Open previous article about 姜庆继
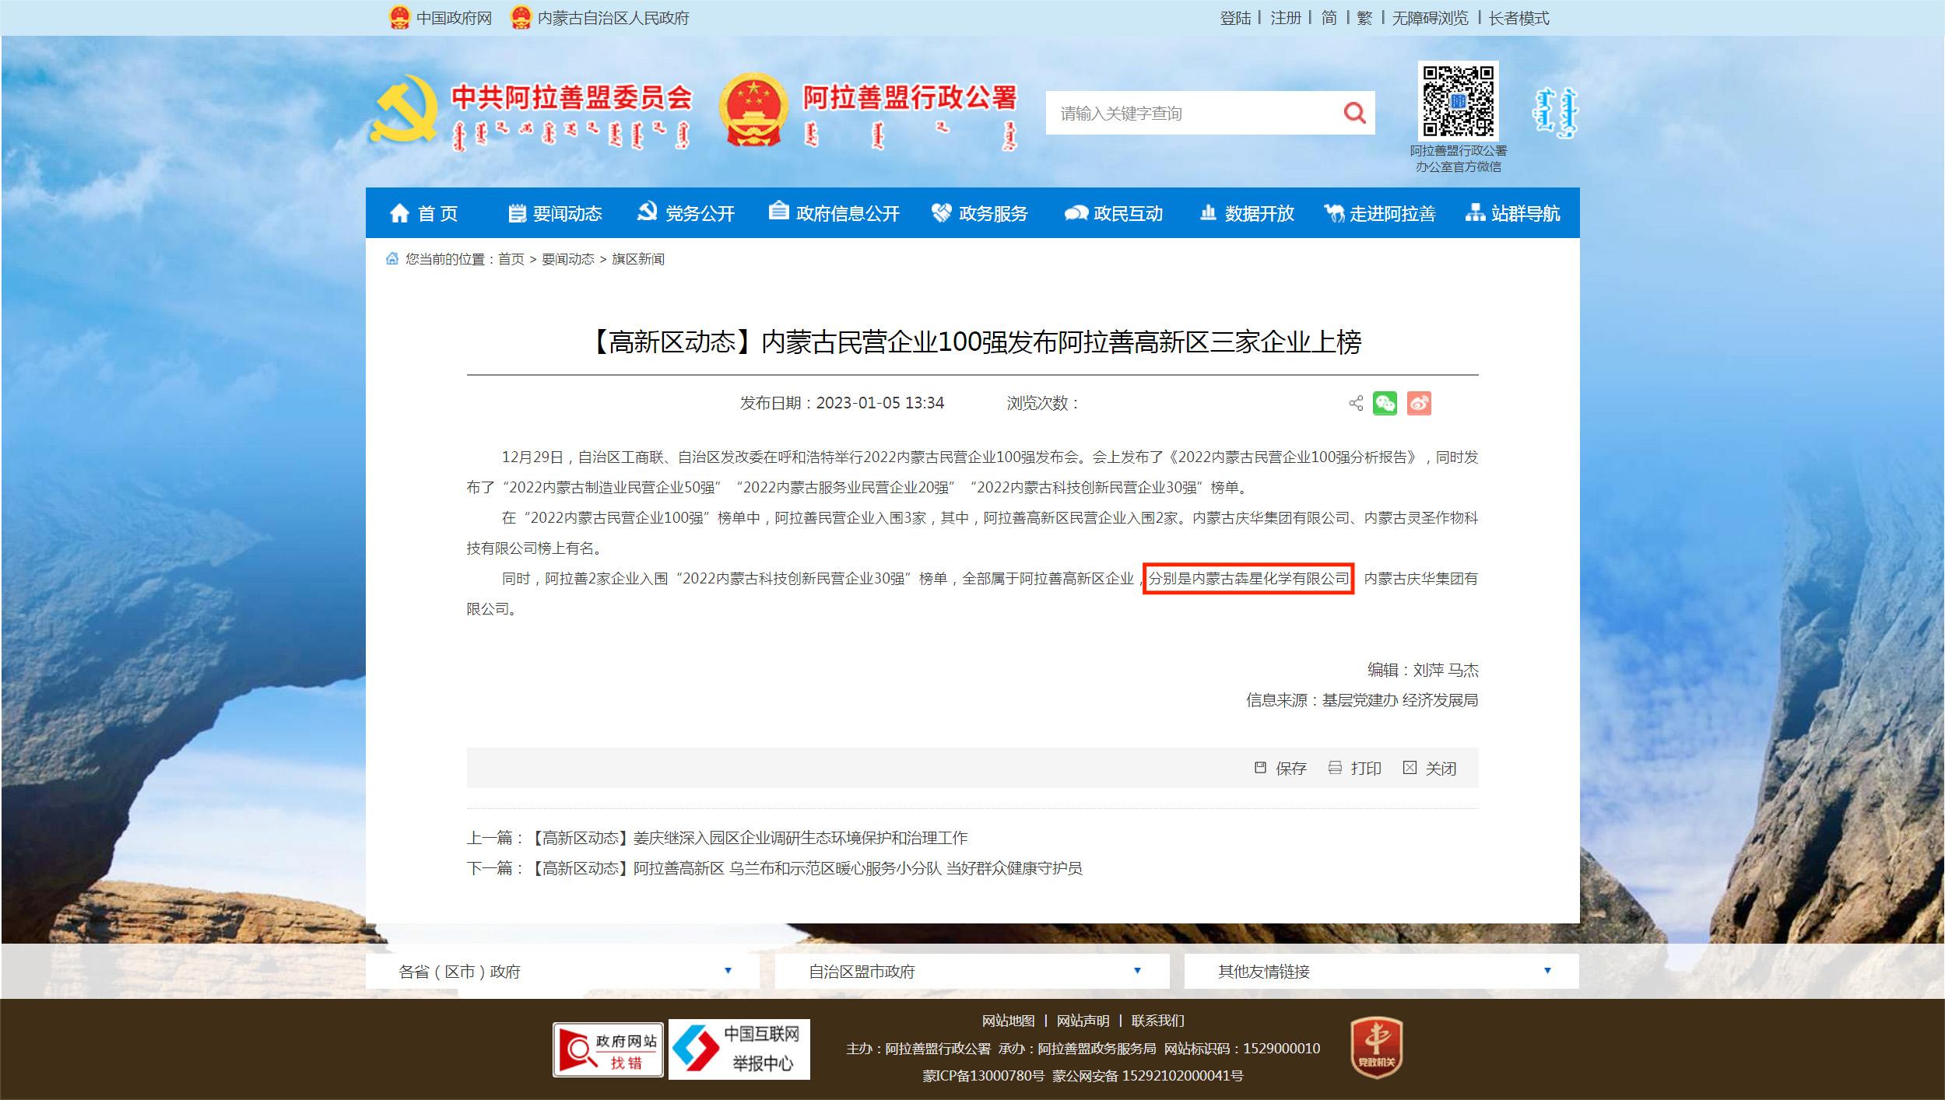 click(x=750, y=838)
